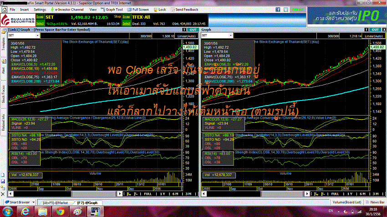Click Volume(Board Lot) in status bar

(x=347, y=202)
